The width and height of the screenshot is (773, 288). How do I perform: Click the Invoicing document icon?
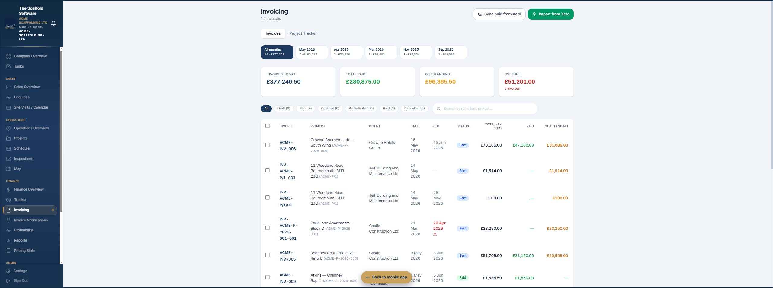(x=8, y=210)
